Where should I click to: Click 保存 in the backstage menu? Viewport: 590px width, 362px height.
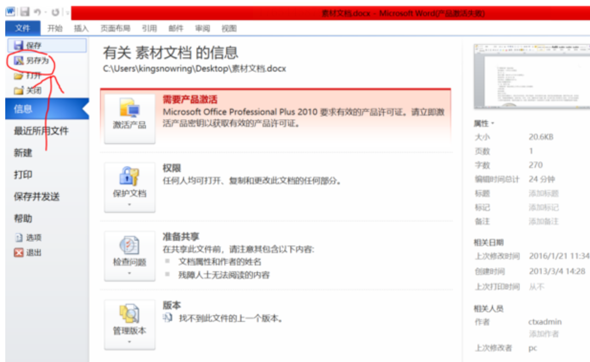(47, 45)
